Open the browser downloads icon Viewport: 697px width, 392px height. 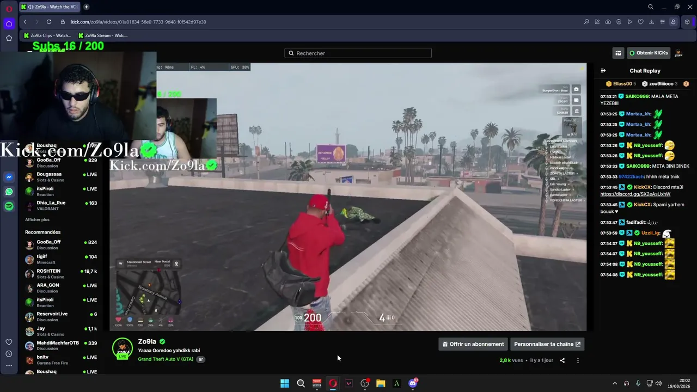pyautogui.click(x=651, y=22)
